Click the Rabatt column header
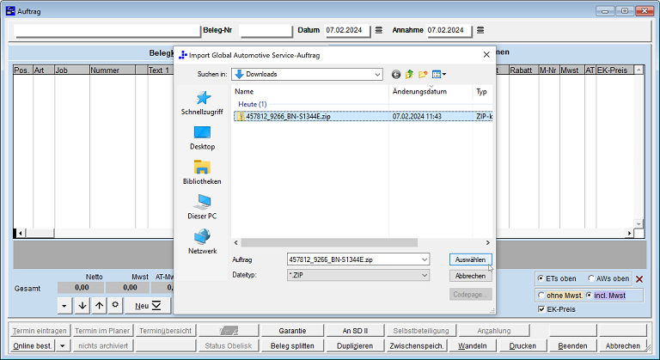660x360 pixels. 523,70
